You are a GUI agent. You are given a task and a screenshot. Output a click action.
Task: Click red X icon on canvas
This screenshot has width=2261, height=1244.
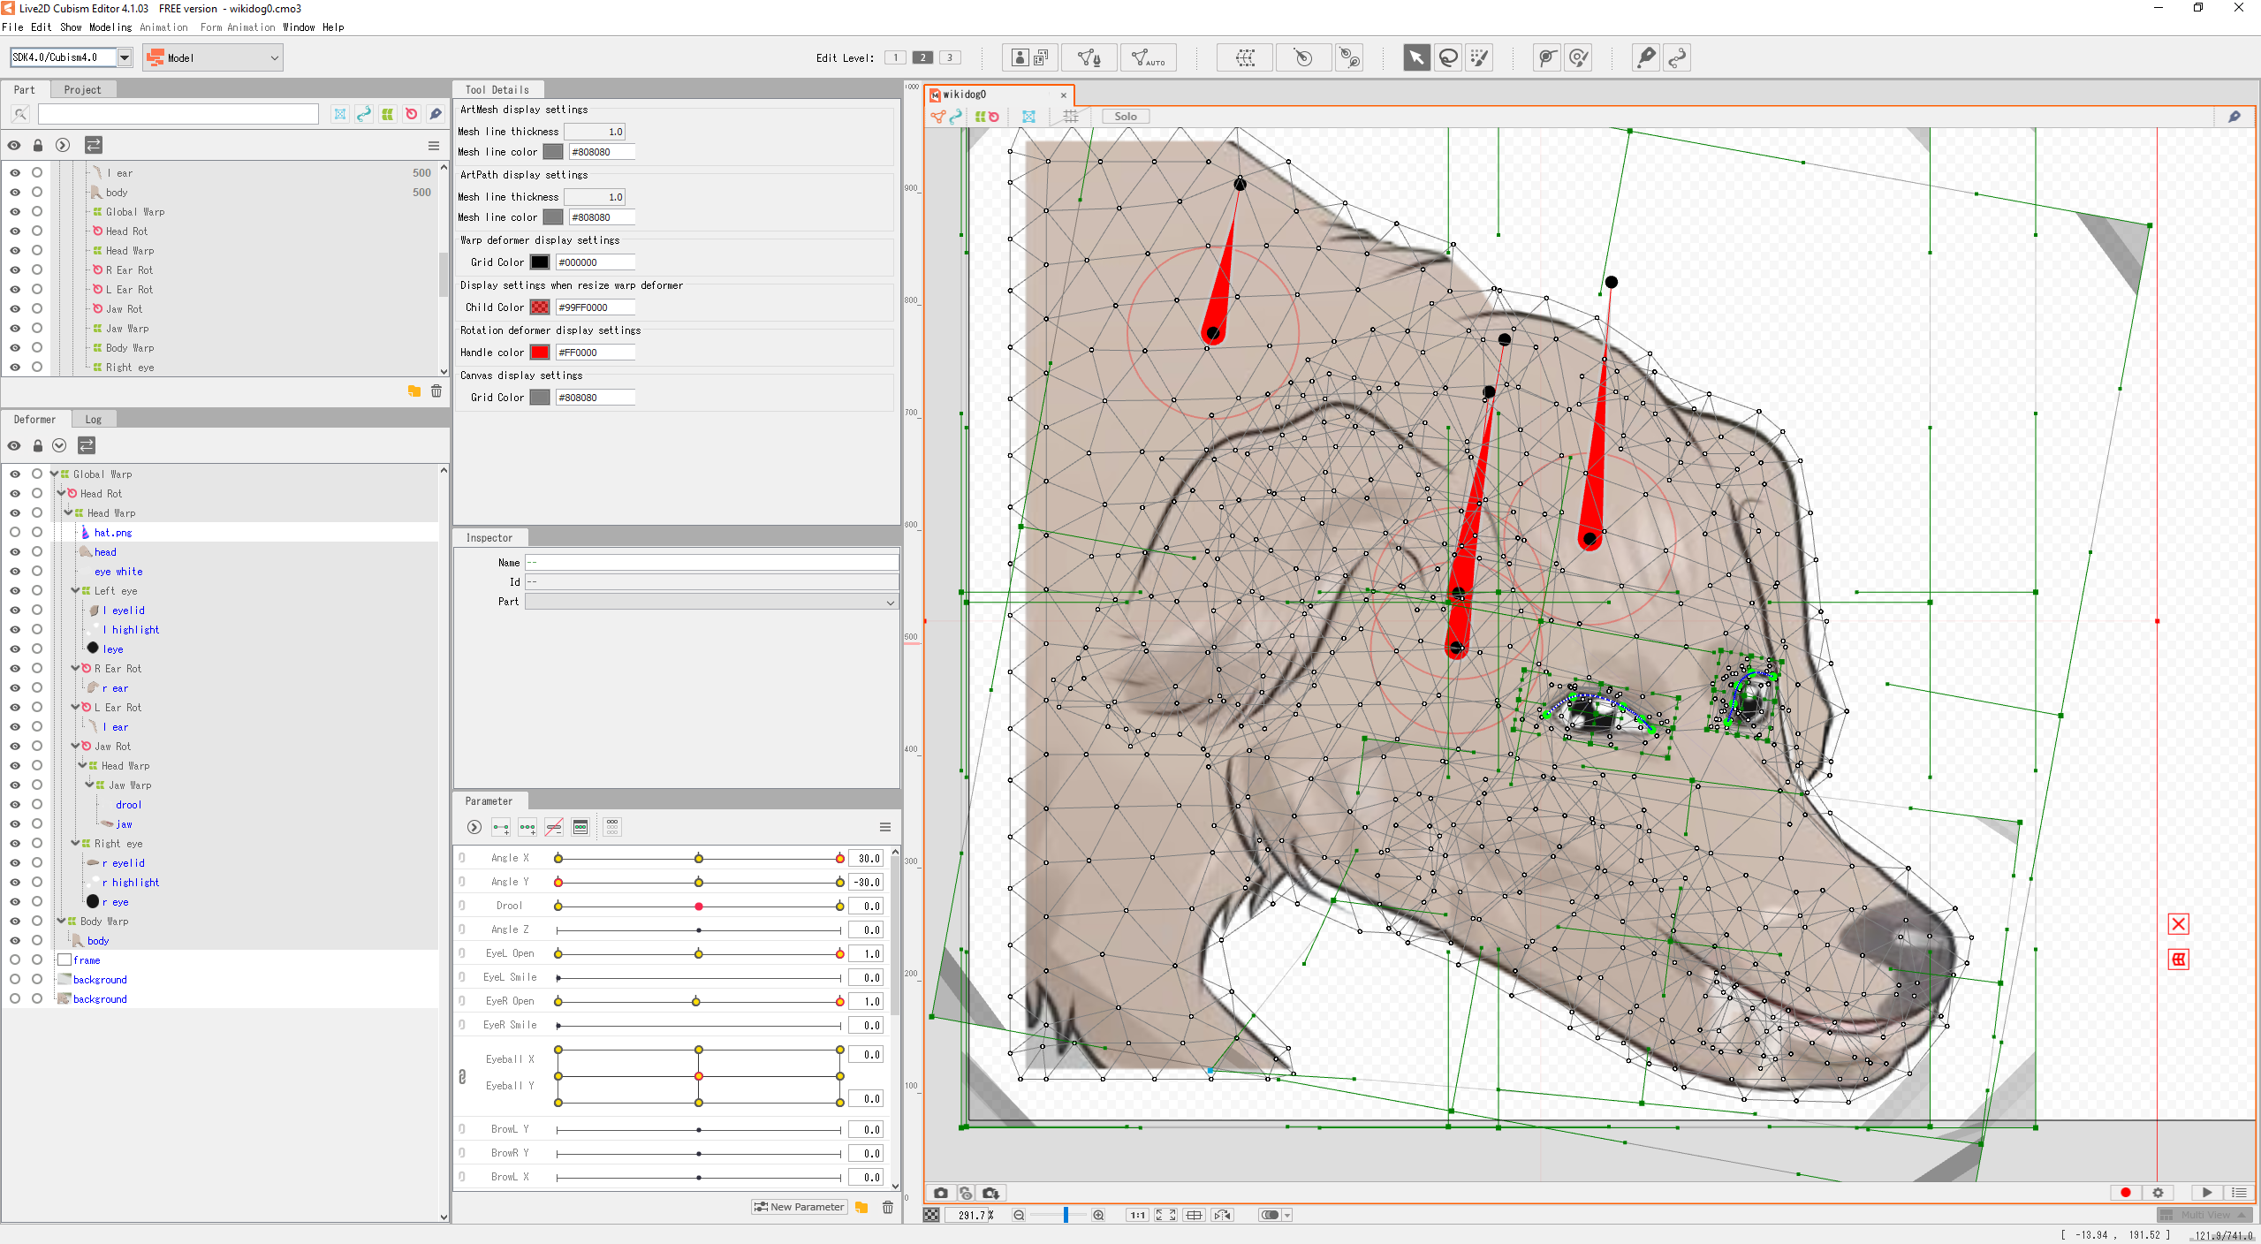[x=2178, y=924]
